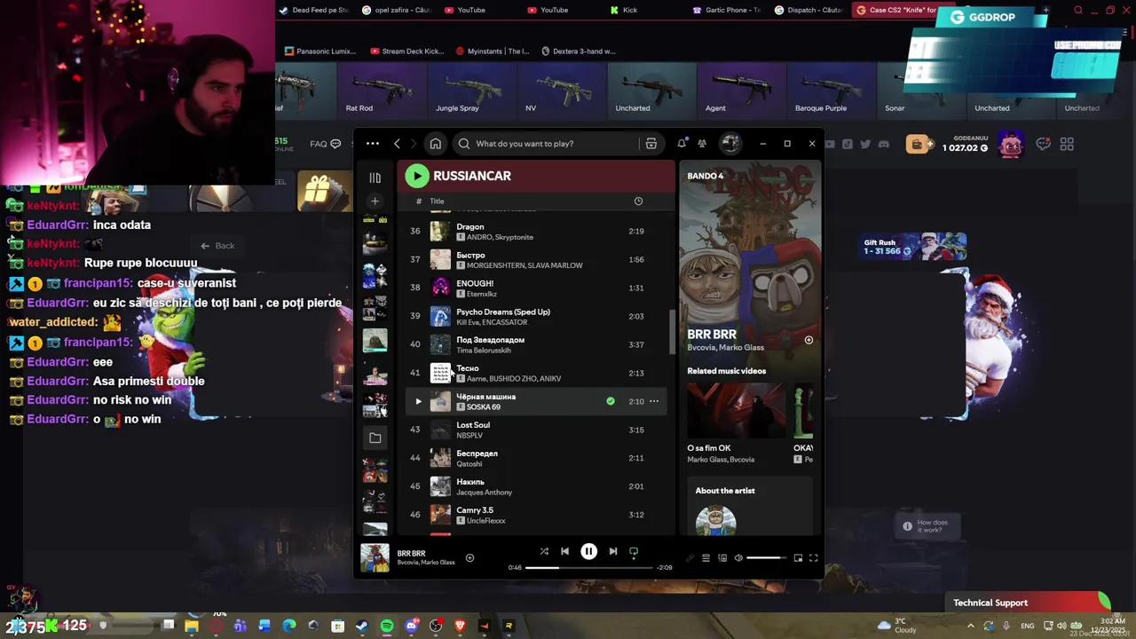
Task: Enter full screen in Spotify player
Action: 813,558
